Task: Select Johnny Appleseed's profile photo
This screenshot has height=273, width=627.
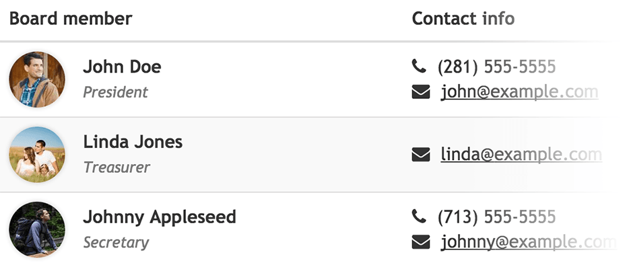Action: coord(37,229)
